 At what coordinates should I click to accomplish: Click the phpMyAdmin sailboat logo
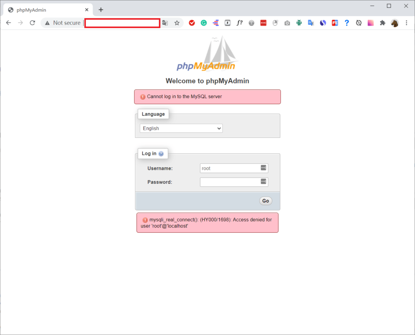[207, 54]
